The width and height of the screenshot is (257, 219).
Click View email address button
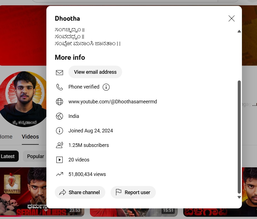click(95, 72)
